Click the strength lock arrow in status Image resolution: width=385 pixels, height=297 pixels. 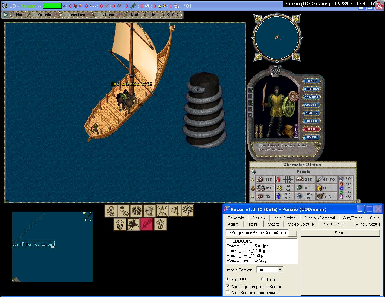(x=252, y=180)
